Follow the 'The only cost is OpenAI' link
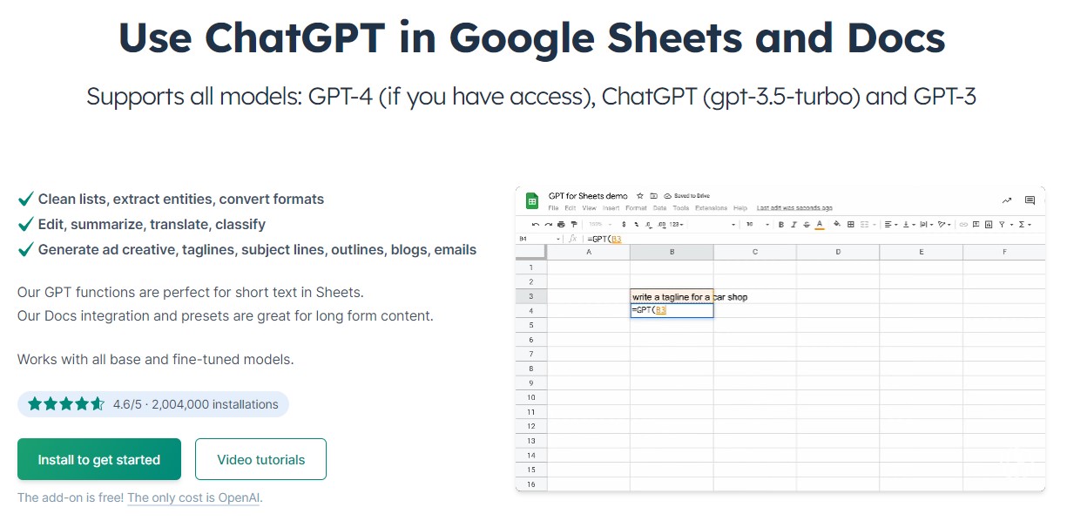 click(x=193, y=498)
